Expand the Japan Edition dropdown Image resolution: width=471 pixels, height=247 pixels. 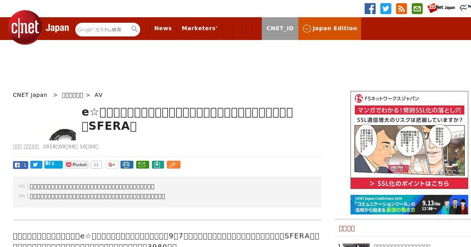click(330, 28)
